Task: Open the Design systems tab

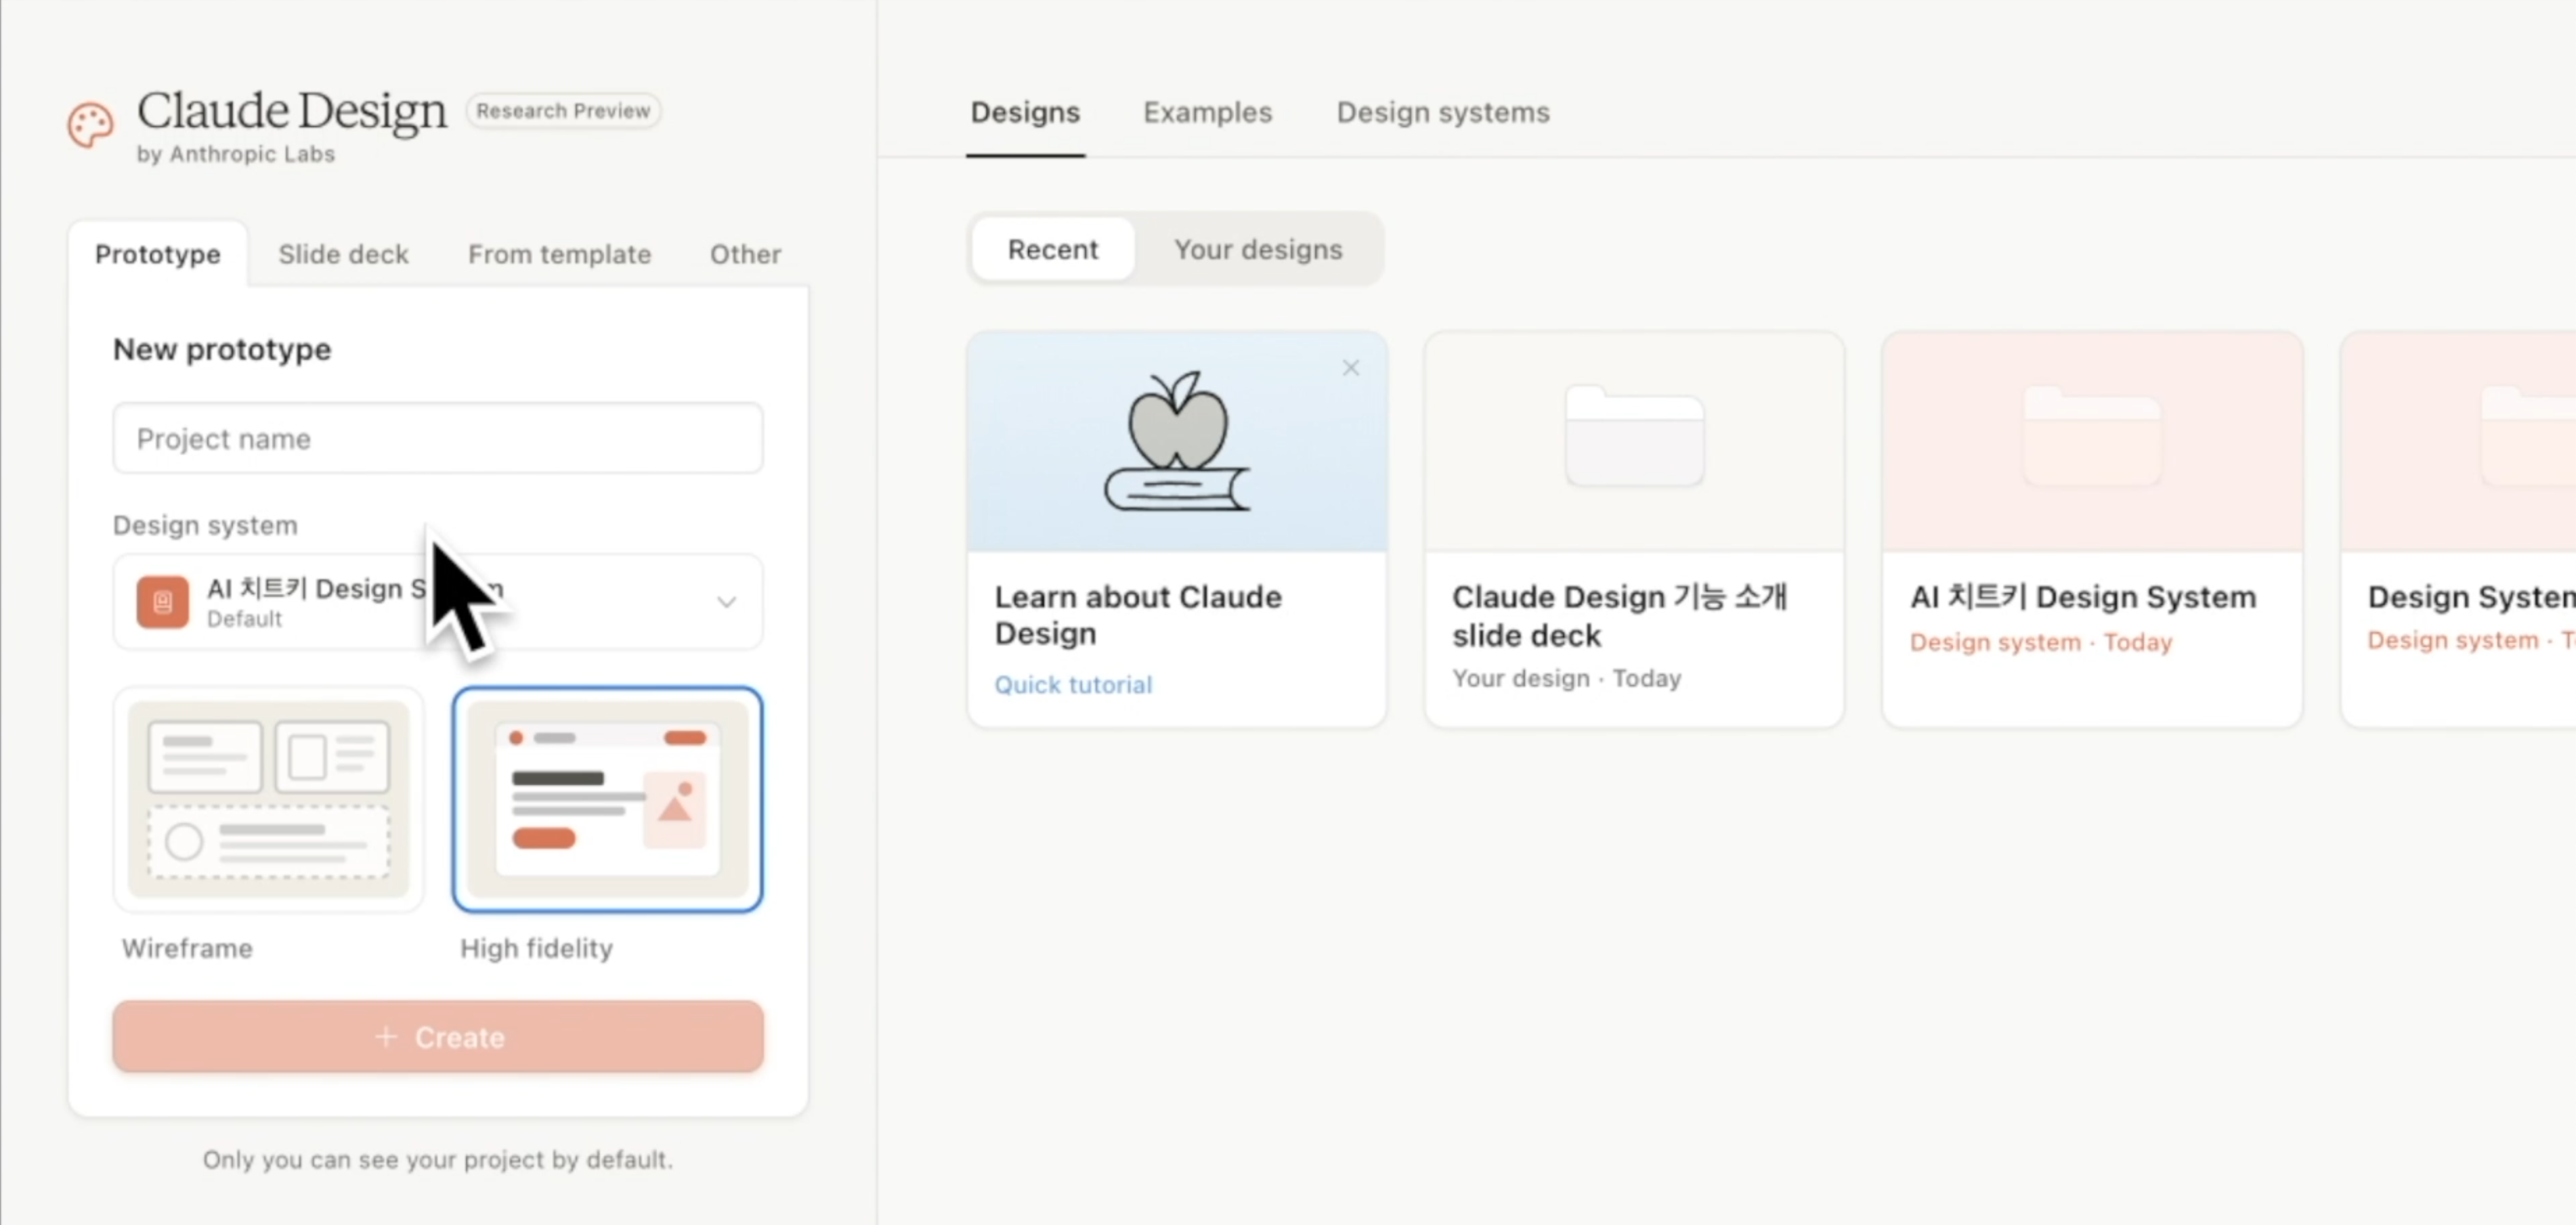Action: pyautogui.click(x=1443, y=112)
